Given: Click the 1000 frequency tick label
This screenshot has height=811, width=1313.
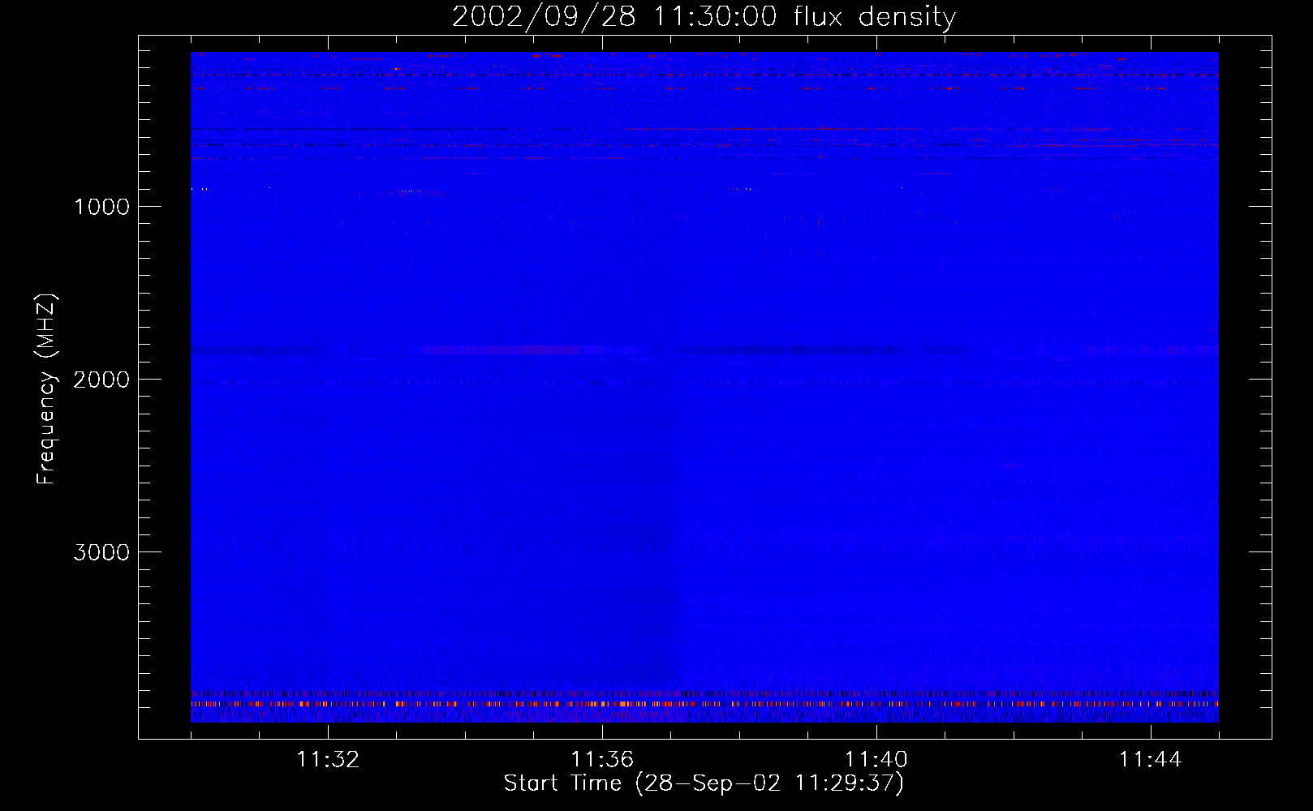Looking at the screenshot, I should click(101, 207).
